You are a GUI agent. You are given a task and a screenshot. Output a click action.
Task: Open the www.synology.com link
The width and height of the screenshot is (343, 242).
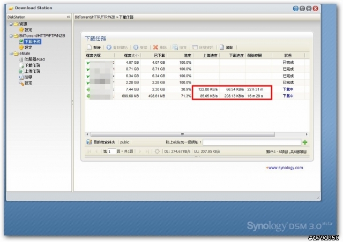(x=286, y=168)
